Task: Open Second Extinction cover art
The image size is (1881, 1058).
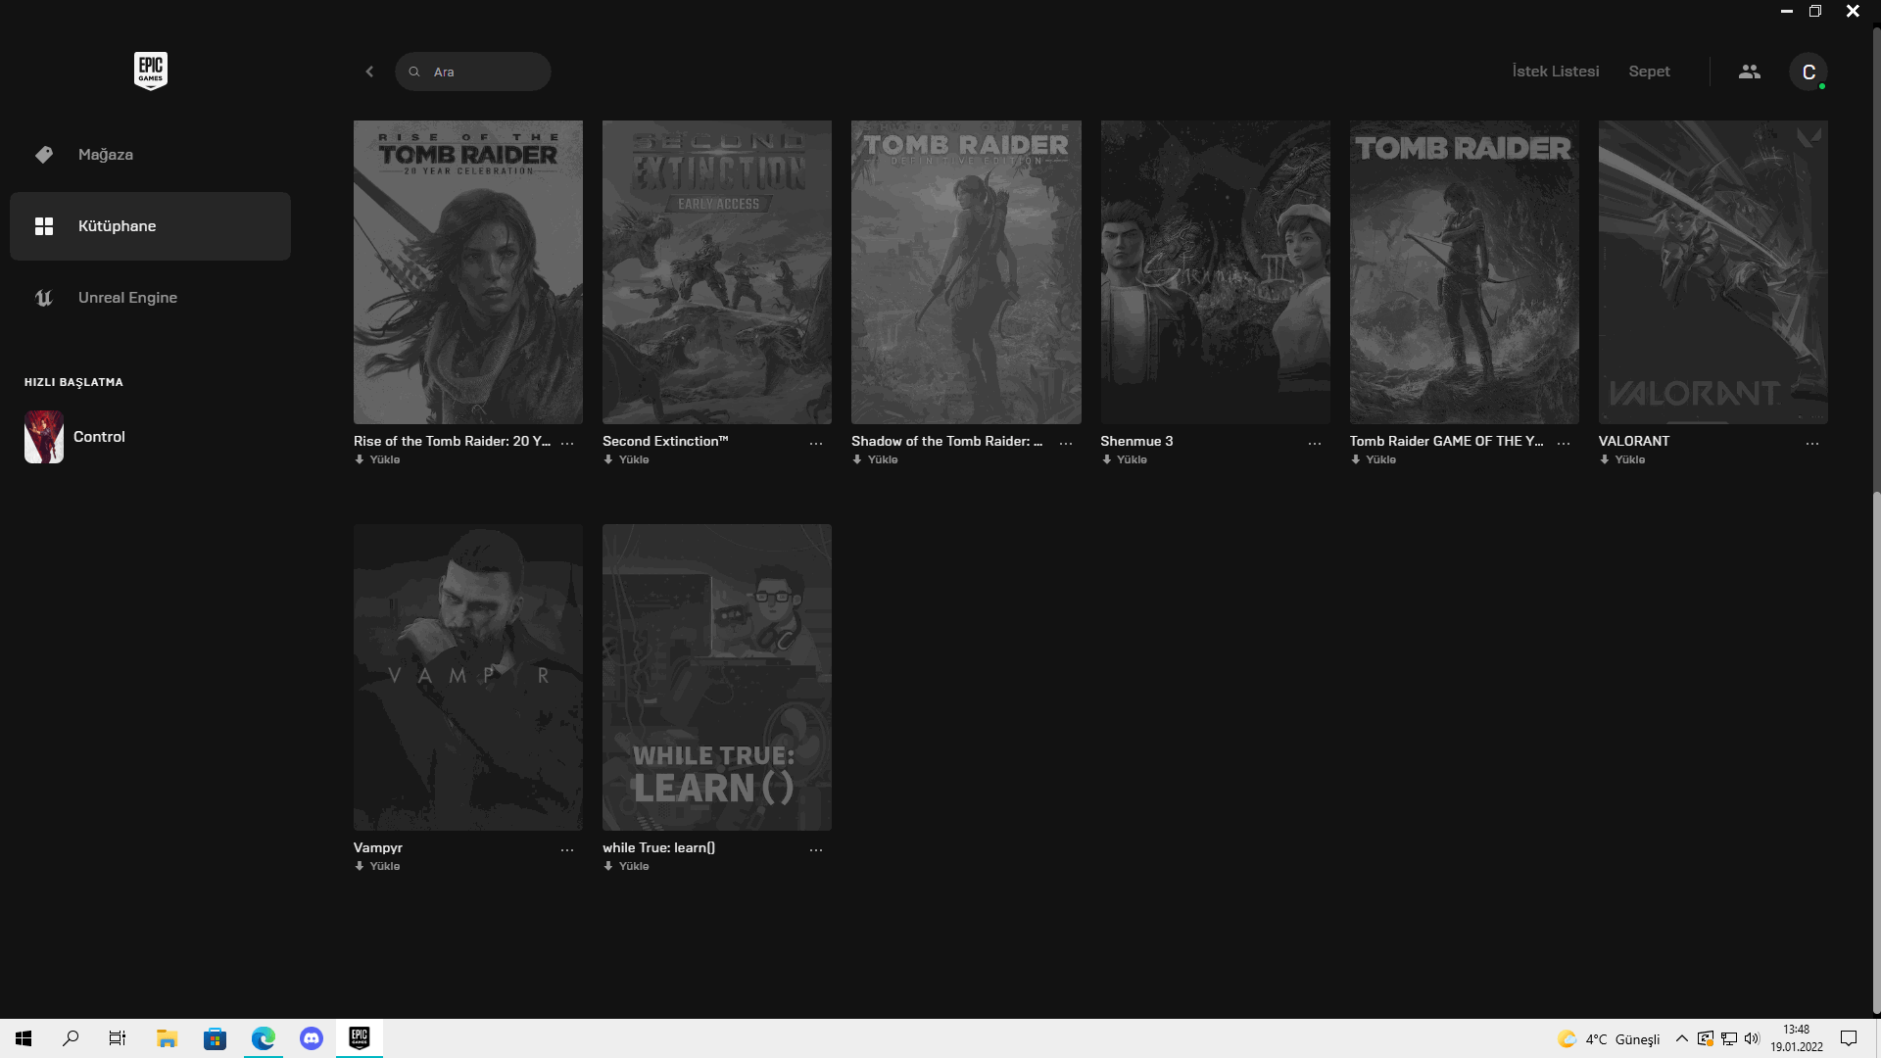Action: click(x=717, y=272)
